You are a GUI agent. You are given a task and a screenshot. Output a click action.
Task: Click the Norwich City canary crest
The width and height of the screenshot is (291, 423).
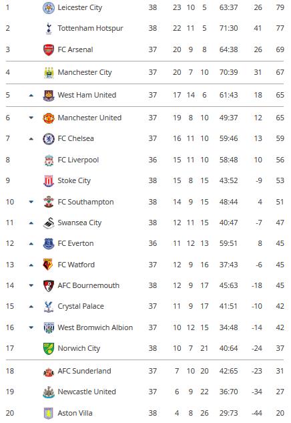point(49,349)
